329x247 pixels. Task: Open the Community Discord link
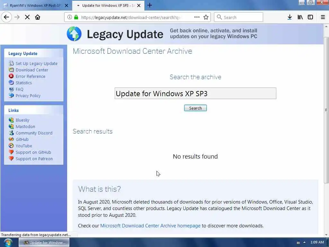[34, 133]
